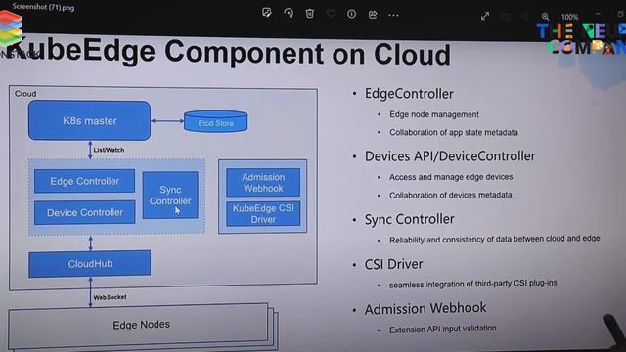This screenshot has width=626, height=352.
Task: Click the List/Watch arrow label
Action: click(109, 150)
